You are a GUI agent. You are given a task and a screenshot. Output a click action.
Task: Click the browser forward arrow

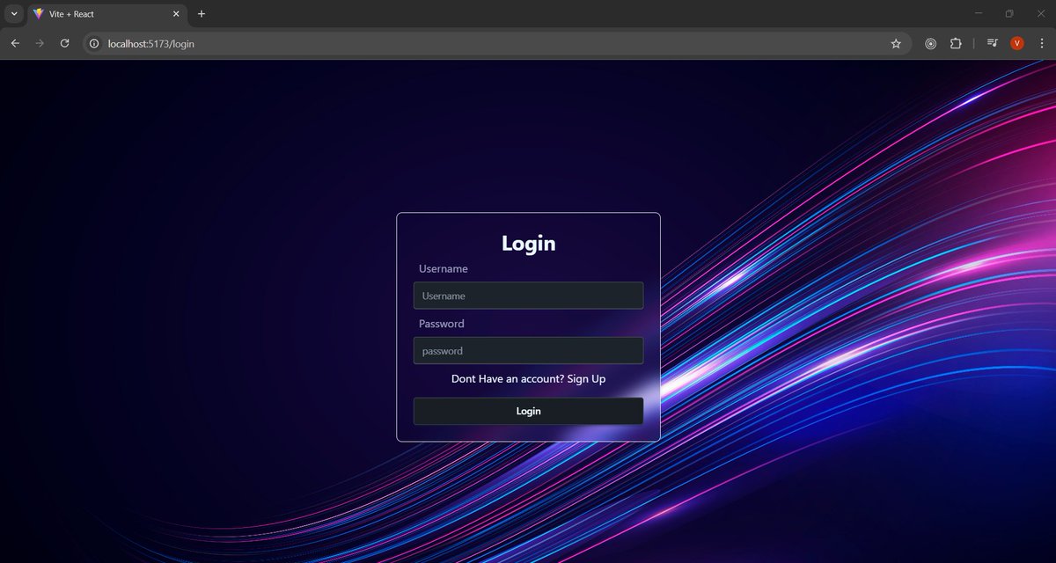(40, 43)
